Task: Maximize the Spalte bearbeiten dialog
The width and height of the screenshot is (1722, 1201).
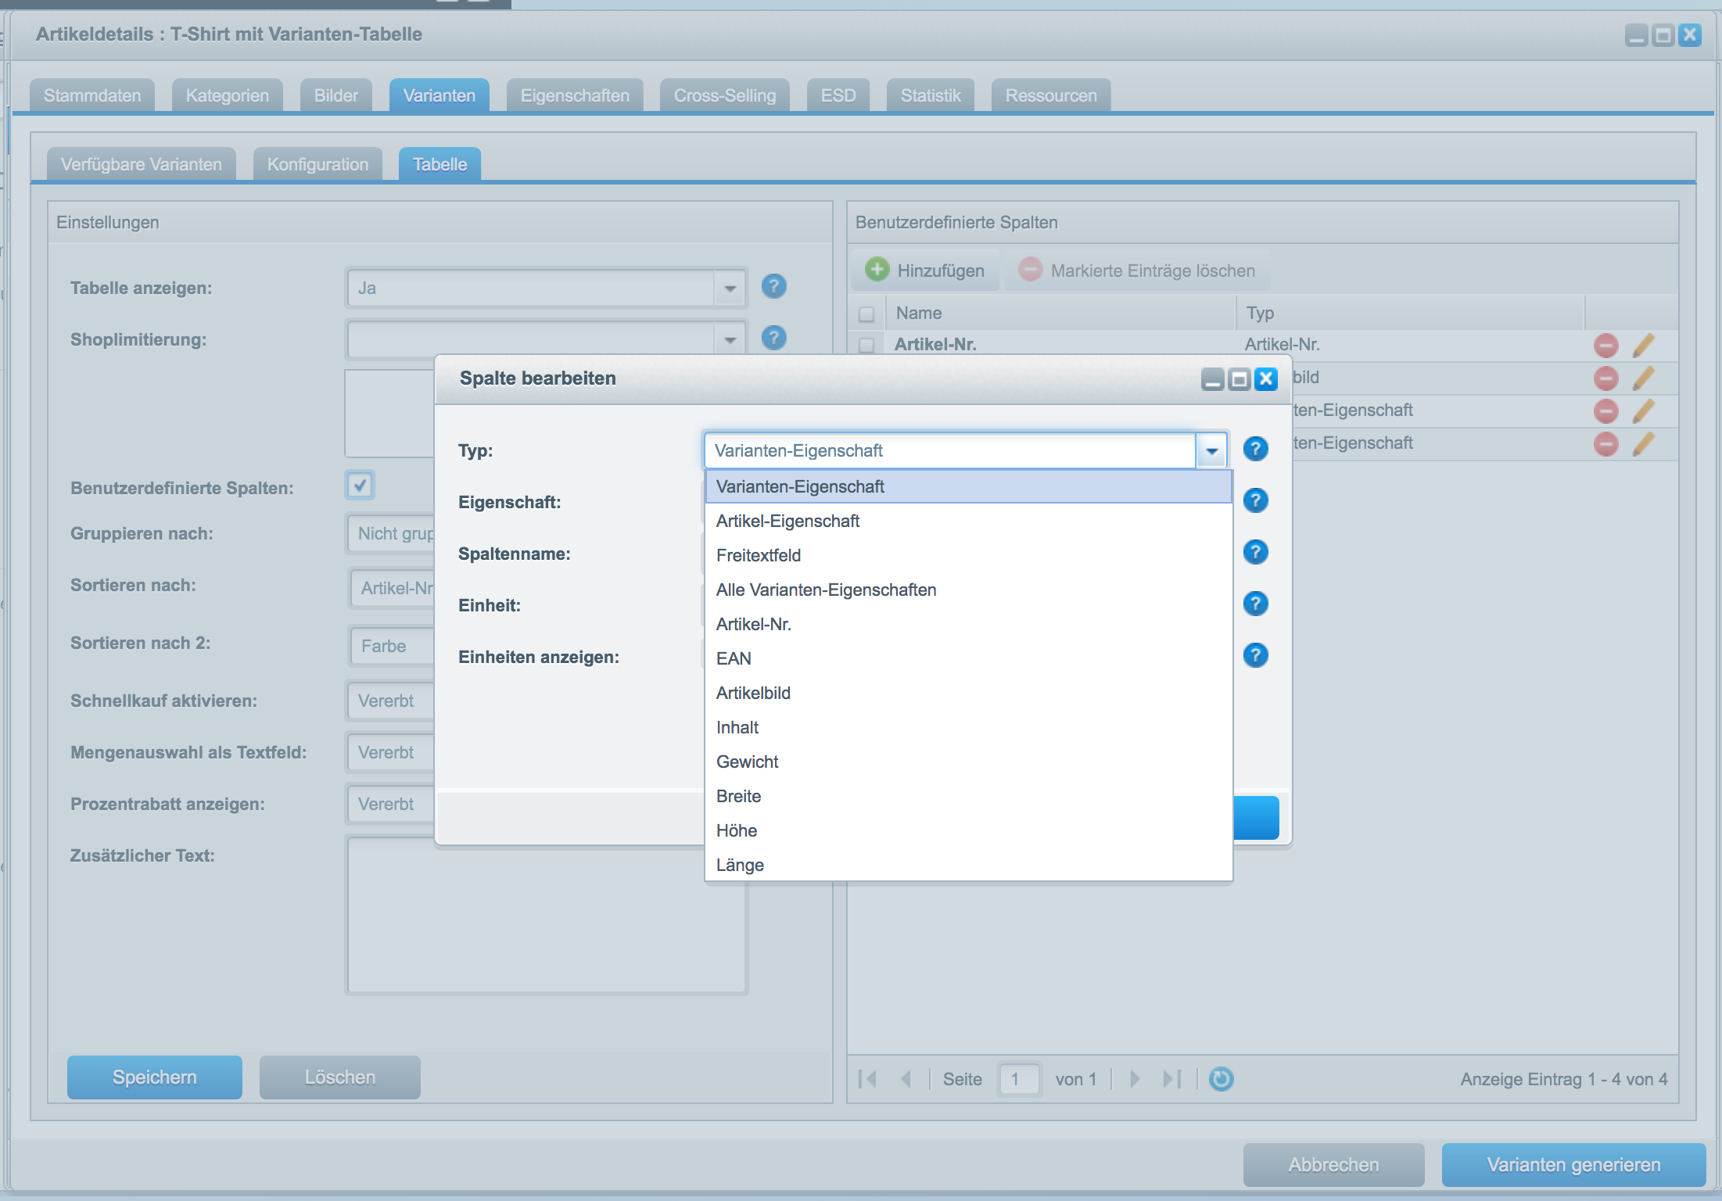Action: pos(1239,379)
